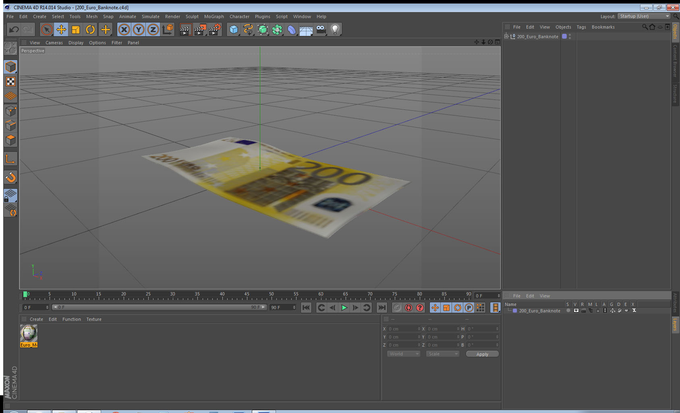Image resolution: width=680 pixels, height=413 pixels.
Task: Go to start of animation
Action: click(306, 308)
